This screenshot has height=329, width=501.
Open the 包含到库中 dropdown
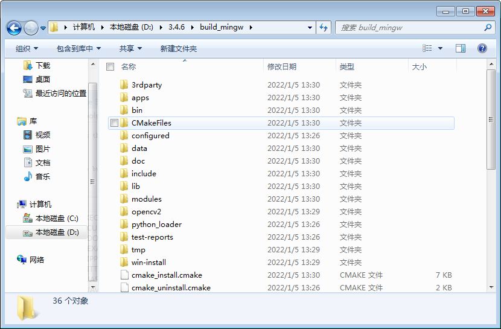point(78,48)
